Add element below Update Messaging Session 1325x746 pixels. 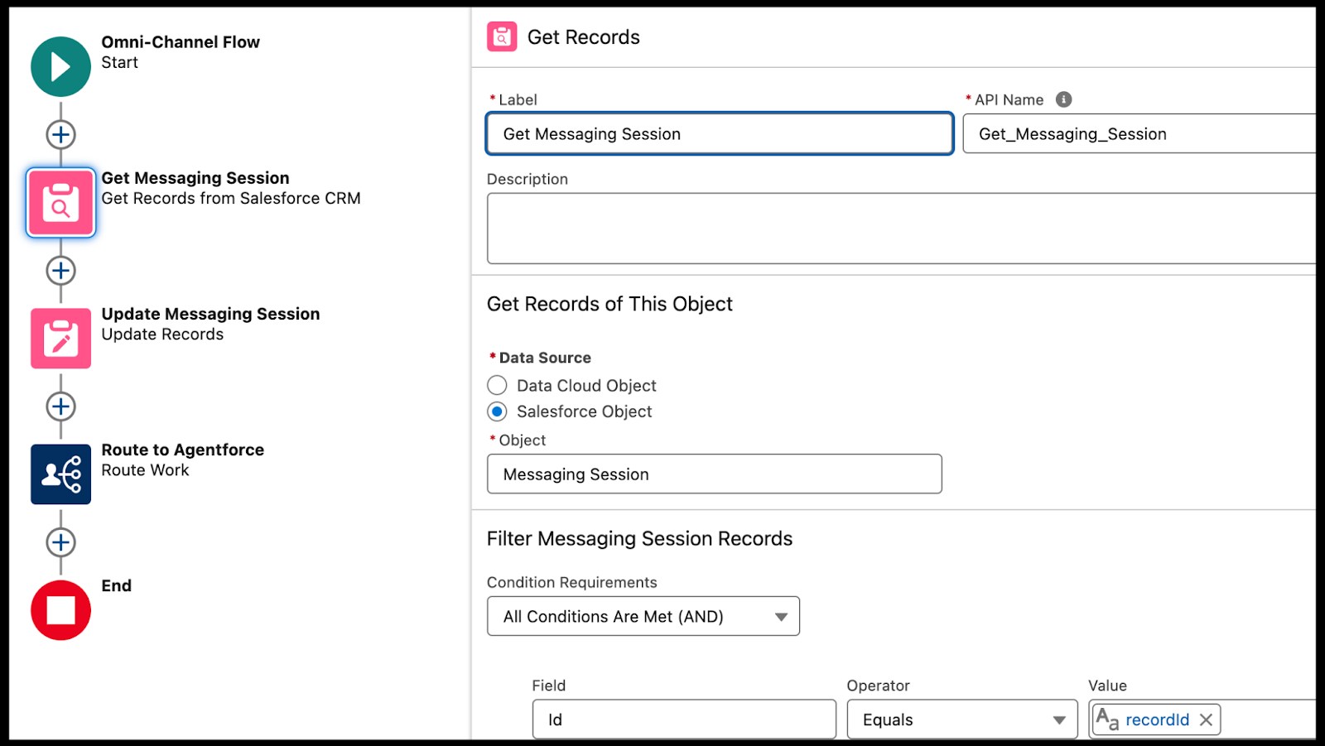[60, 407]
